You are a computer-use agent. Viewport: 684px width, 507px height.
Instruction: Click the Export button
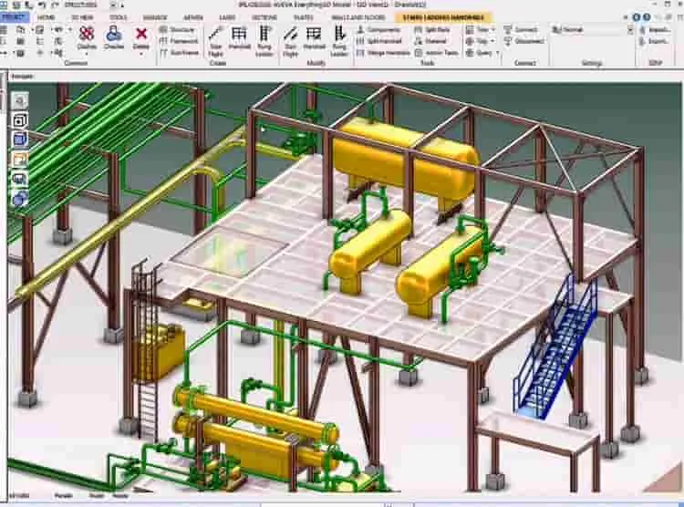click(654, 41)
